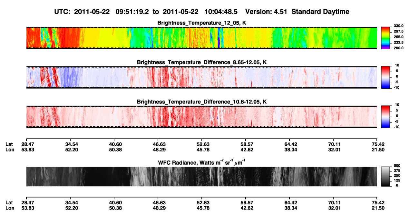Screen dimensions: 419x215
Task: Click longitude 21.50 below the WFC Radiance strip
Action: coord(378,208)
